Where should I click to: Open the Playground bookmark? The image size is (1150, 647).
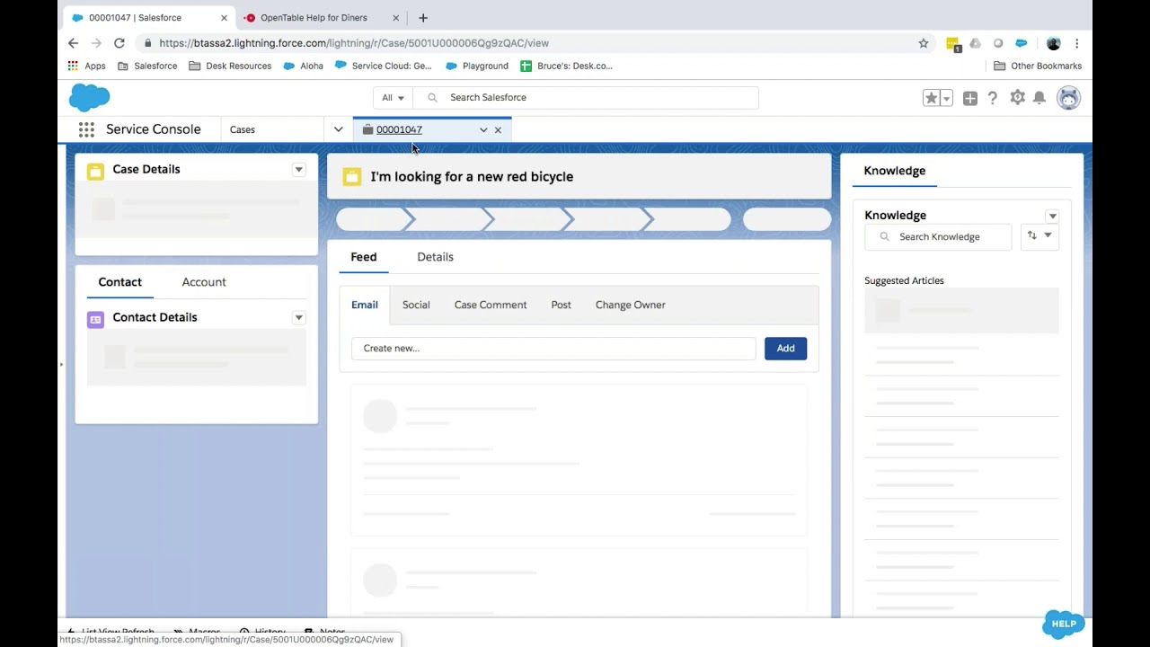pyautogui.click(x=477, y=66)
